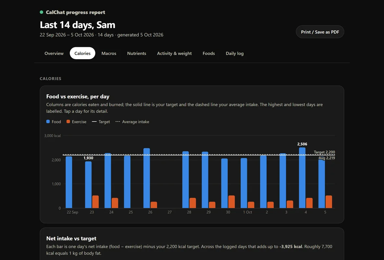This screenshot has width=384, height=260.
Task: Open the Nutrients tab
Action: [x=137, y=53]
